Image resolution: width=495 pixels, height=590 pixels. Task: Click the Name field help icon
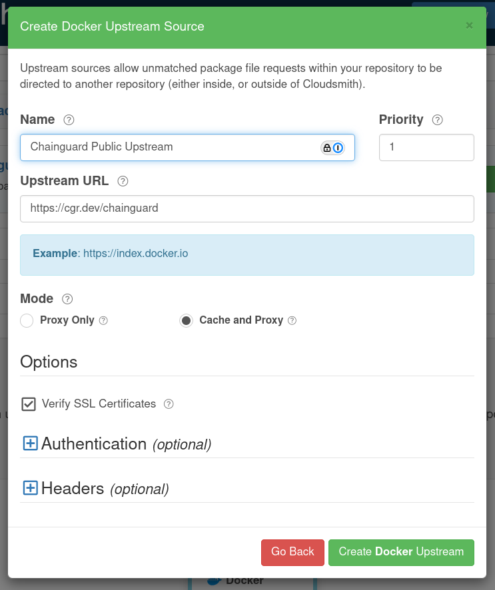point(68,120)
